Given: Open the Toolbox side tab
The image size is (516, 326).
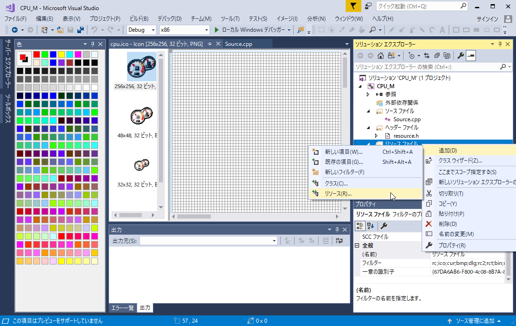Looking at the screenshot, I should (x=8, y=109).
